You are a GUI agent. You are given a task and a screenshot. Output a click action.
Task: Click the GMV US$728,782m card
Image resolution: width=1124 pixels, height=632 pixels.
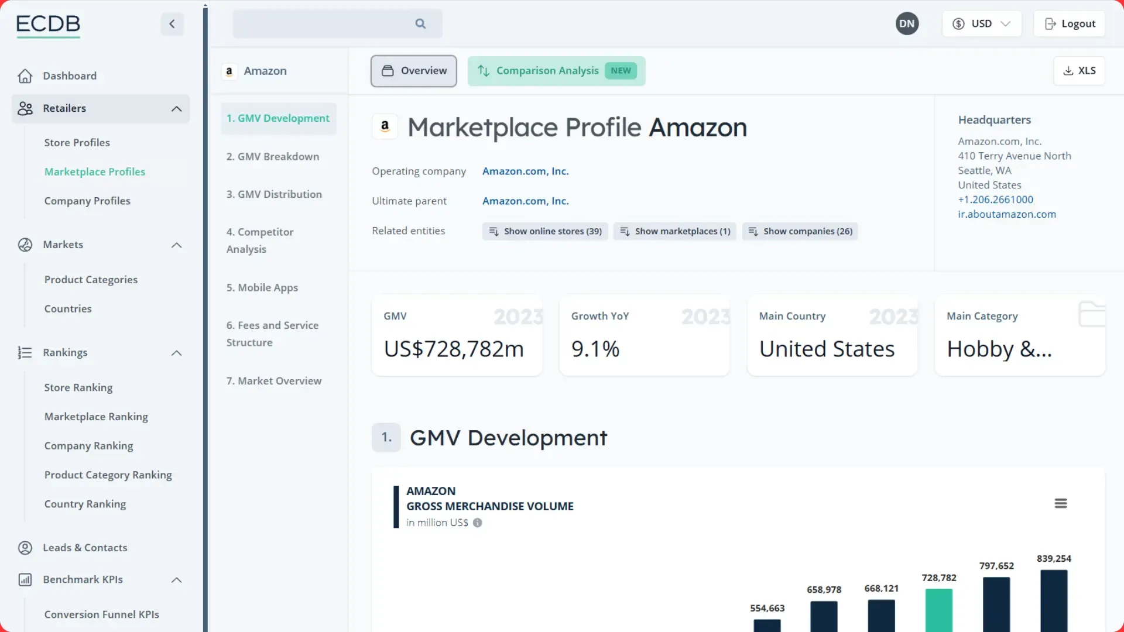[x=457, y=335]
